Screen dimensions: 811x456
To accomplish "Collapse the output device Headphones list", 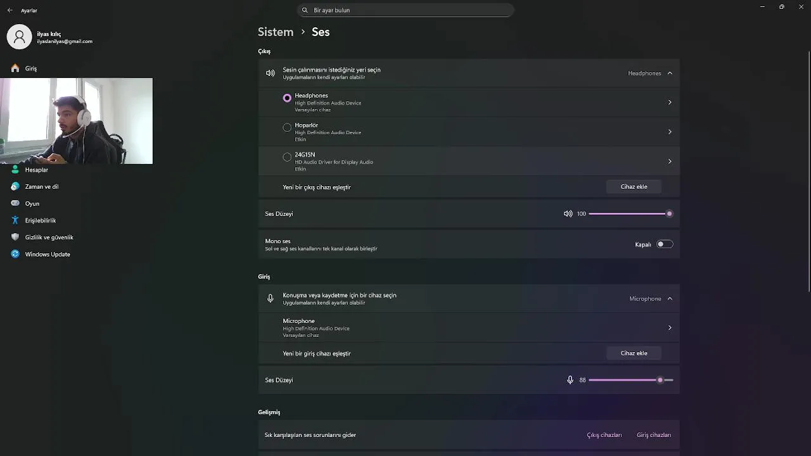I will pyautogui.click(x=670, y=73).
